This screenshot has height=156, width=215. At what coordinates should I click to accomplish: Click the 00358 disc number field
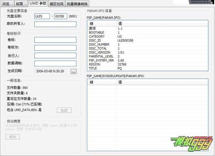[61, 16]
